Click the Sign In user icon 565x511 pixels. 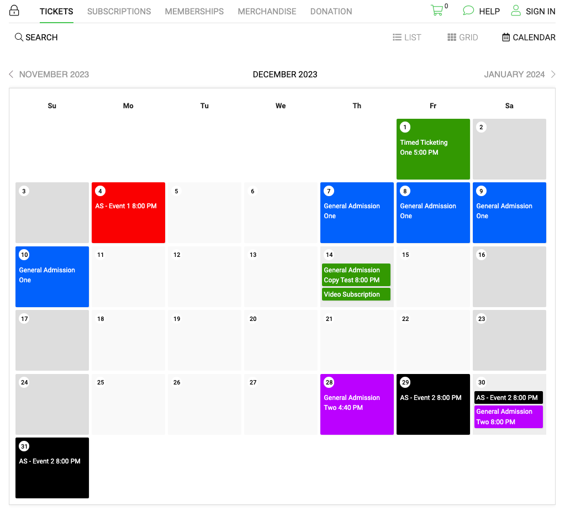pyautogui.click(x=516, y=10)
